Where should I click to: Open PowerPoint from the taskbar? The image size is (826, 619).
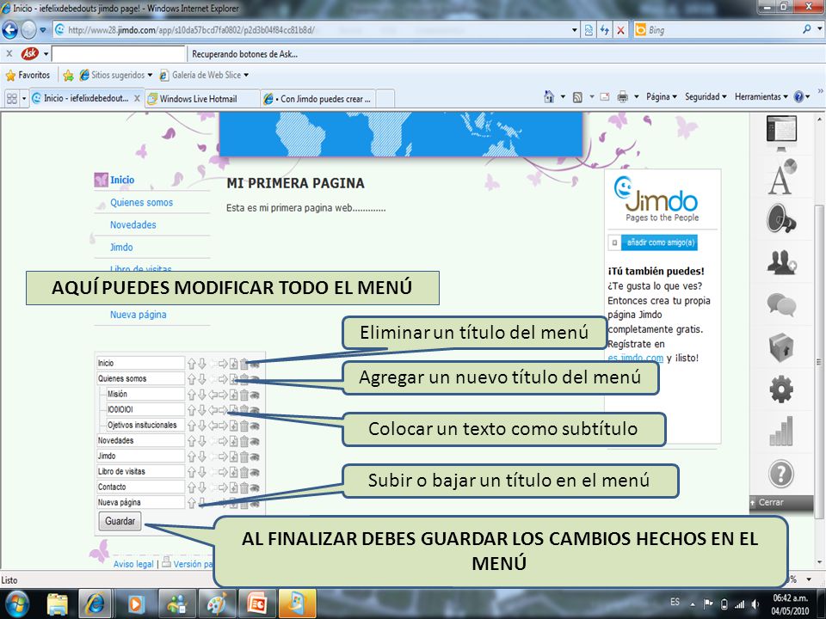[257, 604]
